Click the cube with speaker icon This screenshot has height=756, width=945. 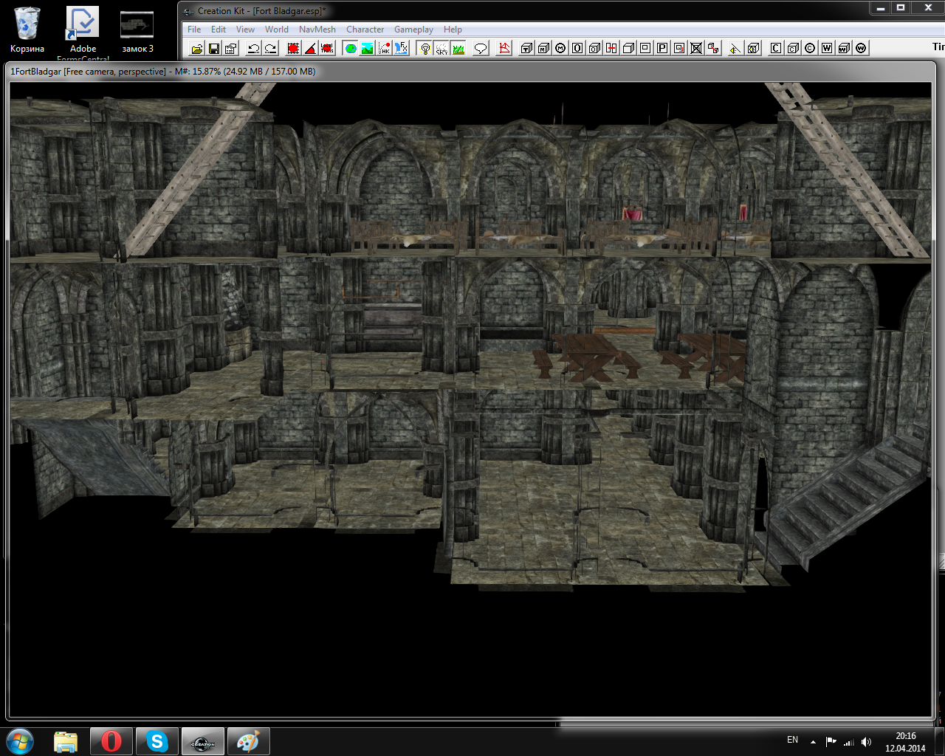coord(752,48)
